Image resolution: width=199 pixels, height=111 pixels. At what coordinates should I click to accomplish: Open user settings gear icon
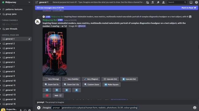click(29, 110)
